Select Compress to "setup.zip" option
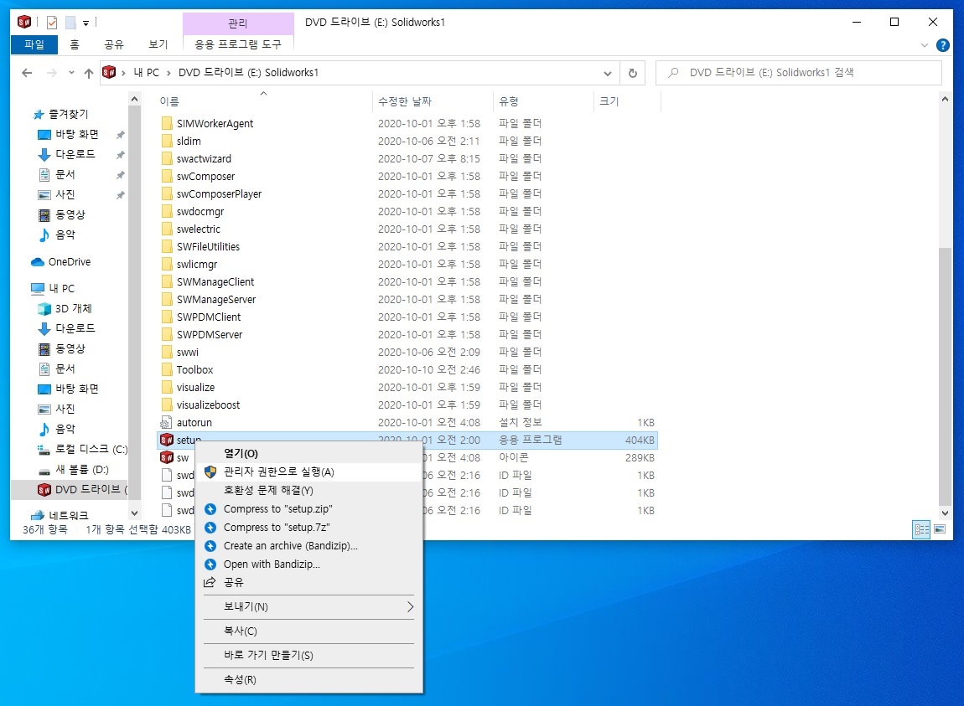This screenshot has height=706, width=964. [x=308, y=508]
